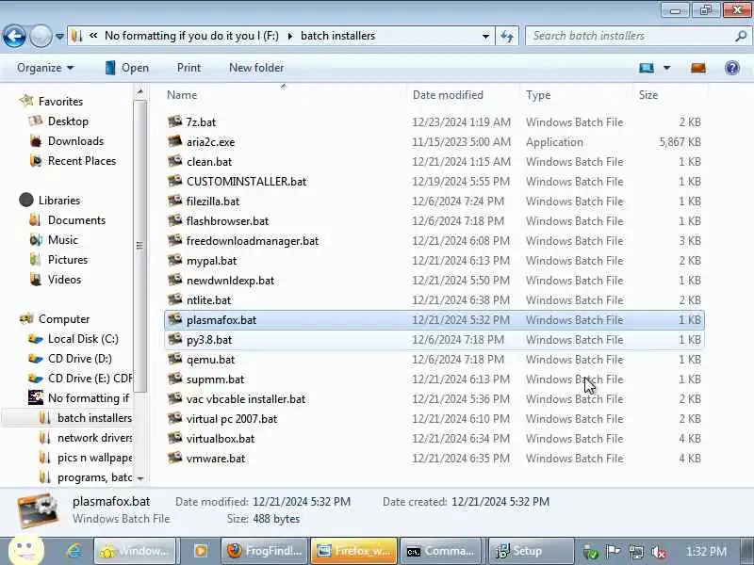This screenshot has width=754, height=565.
Task: Select Computer in navigation pane
Action: (64, 319)
